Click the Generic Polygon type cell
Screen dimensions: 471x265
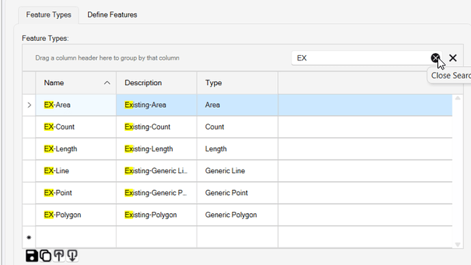[238, 215]
